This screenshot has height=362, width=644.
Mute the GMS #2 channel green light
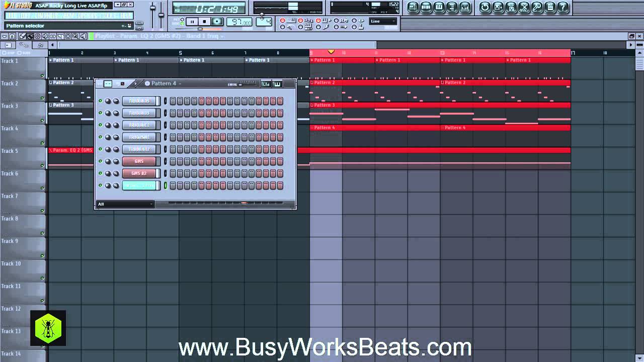[100, 173]
